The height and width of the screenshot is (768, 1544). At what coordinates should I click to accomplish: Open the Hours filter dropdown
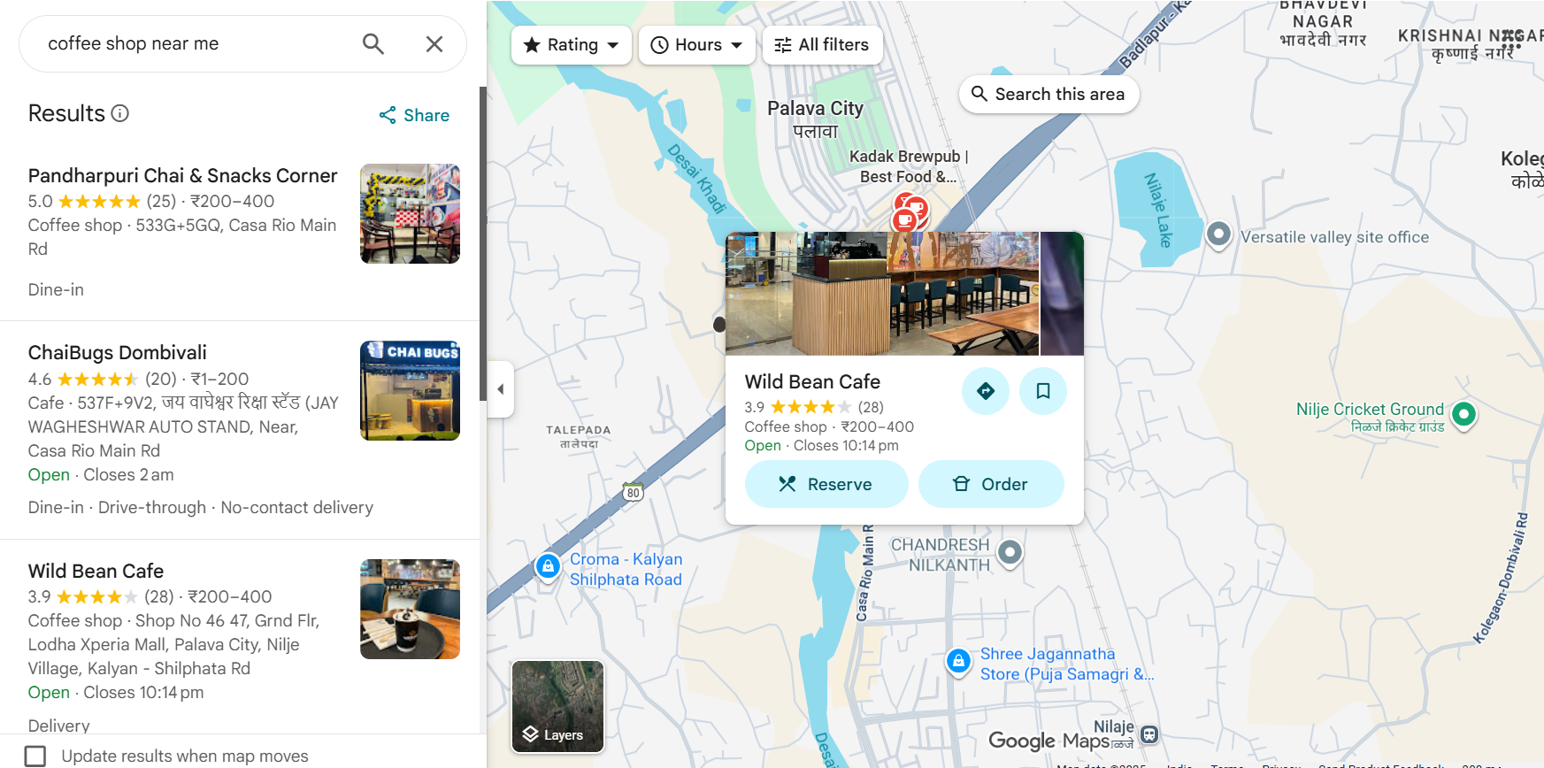tap(696, 45)
